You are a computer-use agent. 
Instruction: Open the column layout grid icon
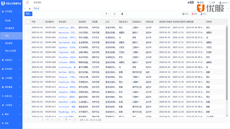122,14
